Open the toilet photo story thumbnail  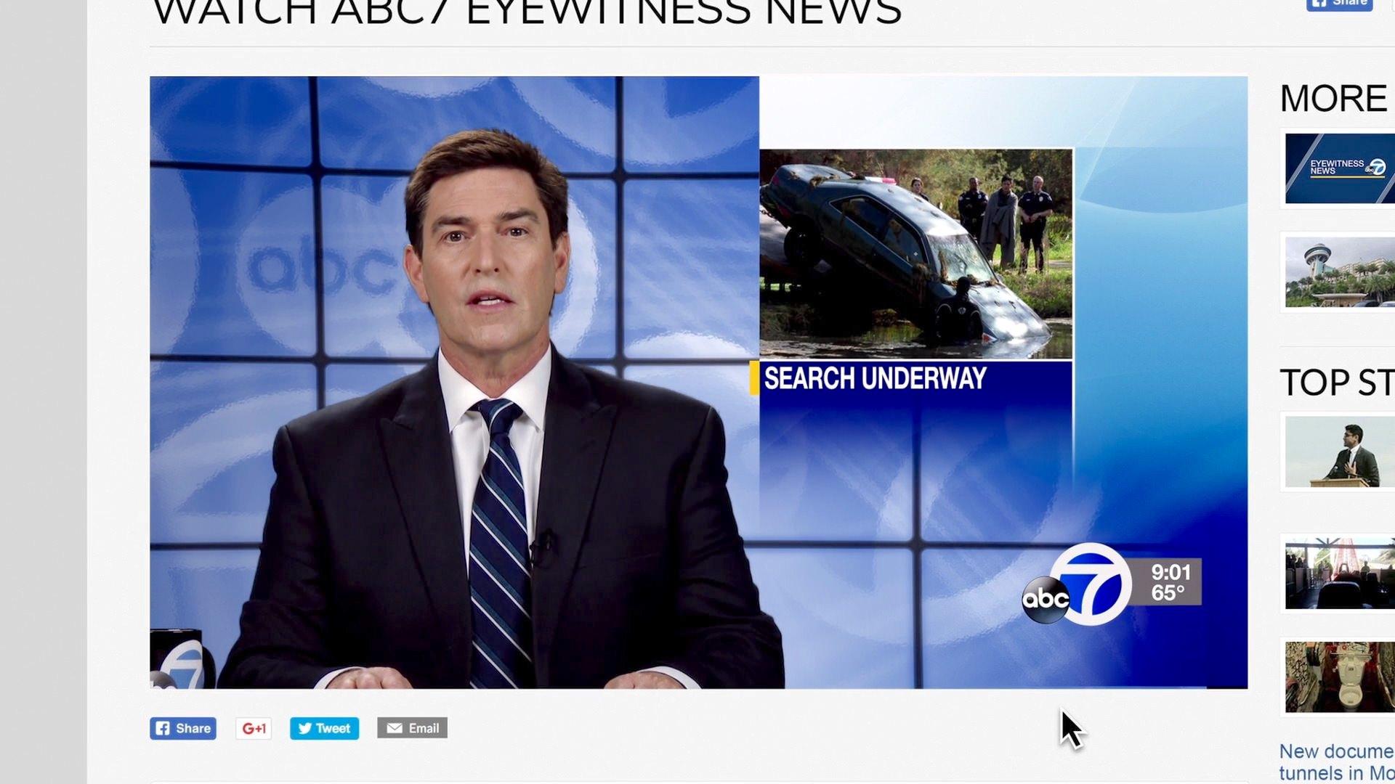pos(1339,677)
